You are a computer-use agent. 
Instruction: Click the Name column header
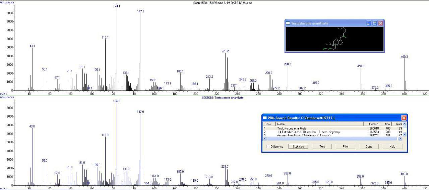pyautogui.click(x=318, y=124)
